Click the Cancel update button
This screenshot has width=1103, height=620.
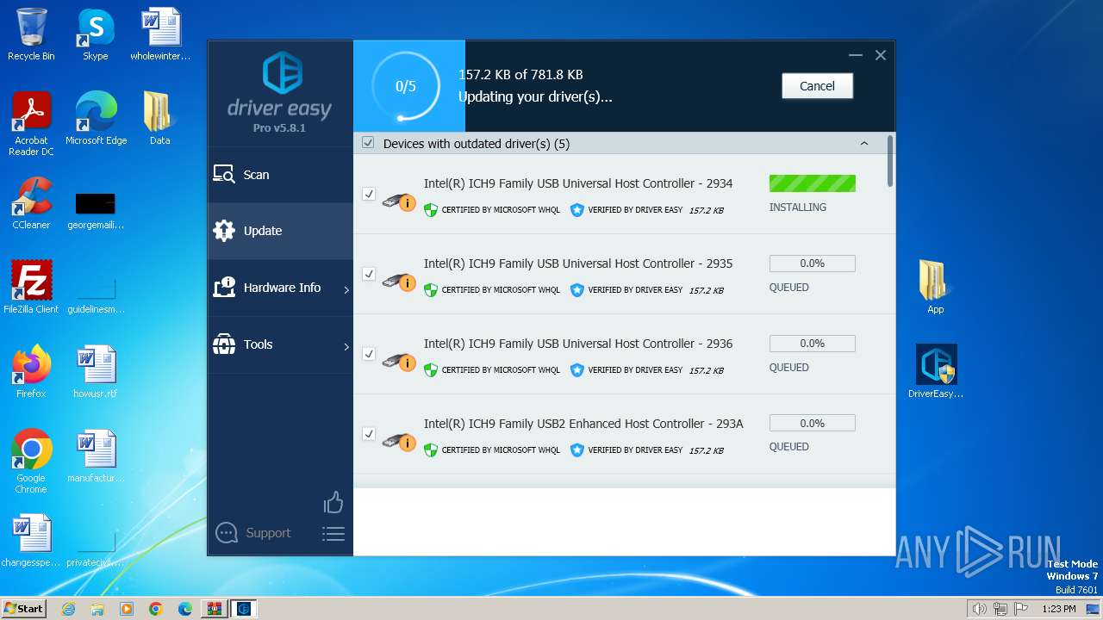tap(817, 86)
